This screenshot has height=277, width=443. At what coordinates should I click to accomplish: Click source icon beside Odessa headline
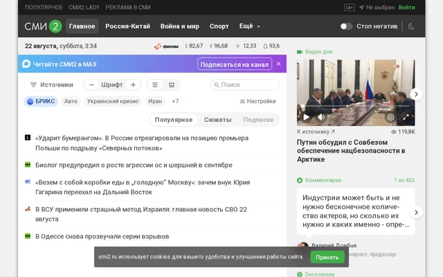(x=28, y=235)
